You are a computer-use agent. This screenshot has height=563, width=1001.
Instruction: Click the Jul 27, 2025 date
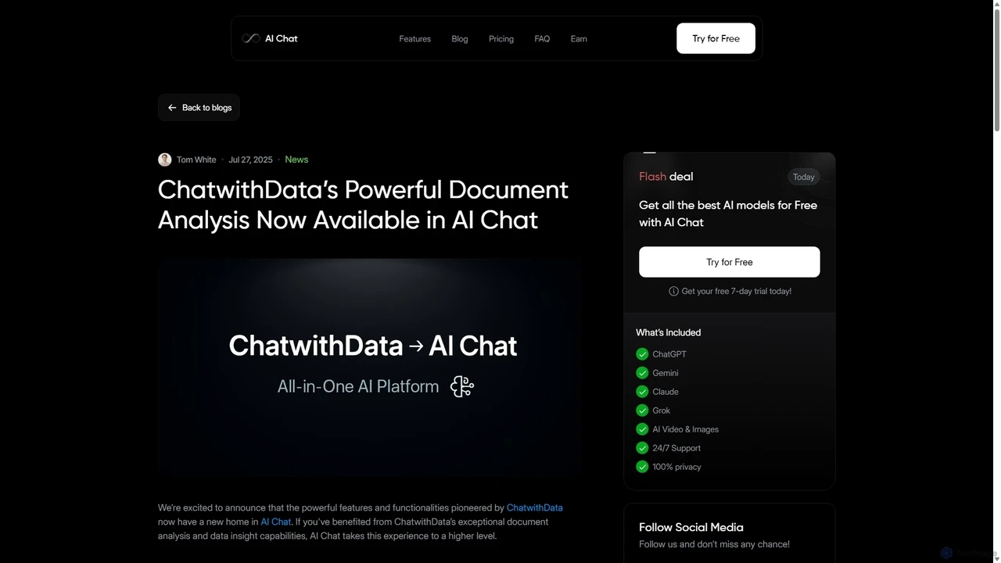pyautogui.click(x=250, y=160)
